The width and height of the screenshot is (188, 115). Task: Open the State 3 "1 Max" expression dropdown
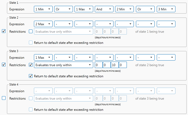coord(43,57)
